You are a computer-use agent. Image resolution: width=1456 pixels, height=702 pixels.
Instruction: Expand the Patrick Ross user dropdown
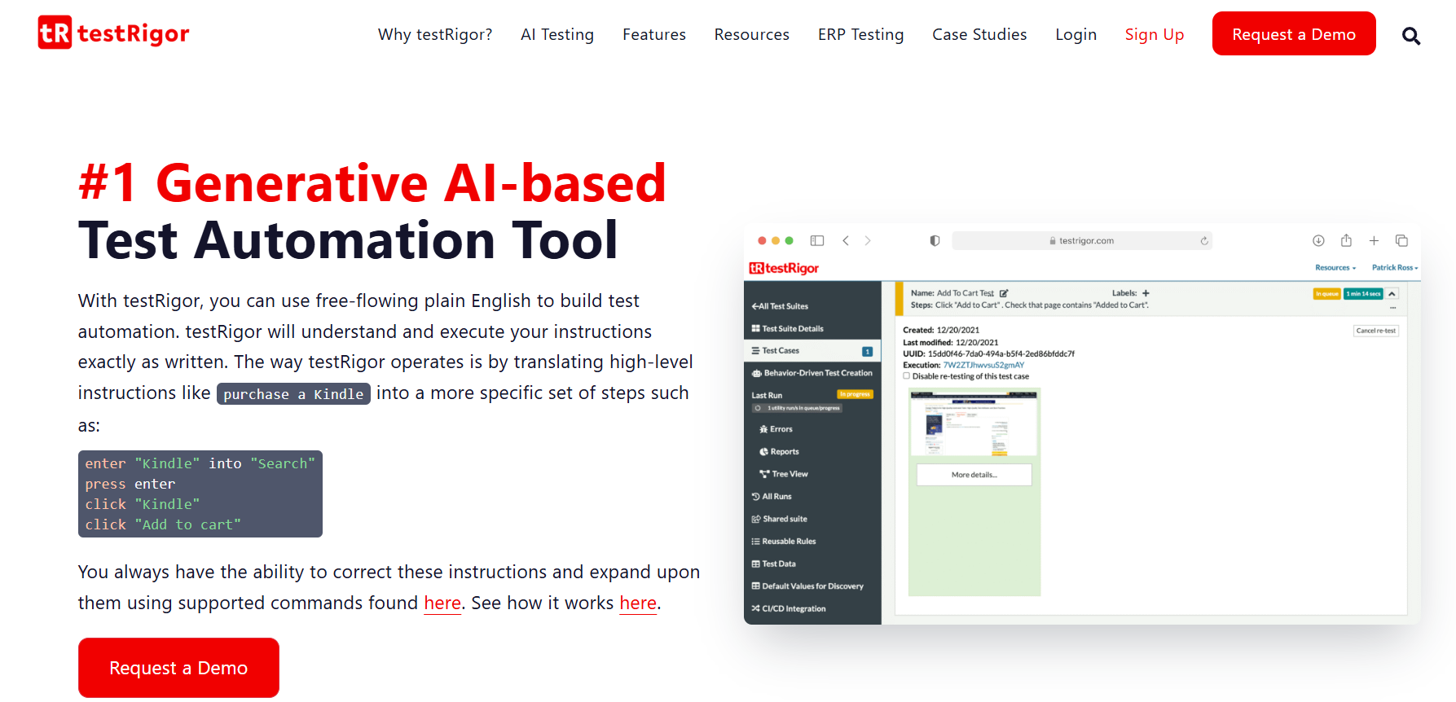(1395, 267)
